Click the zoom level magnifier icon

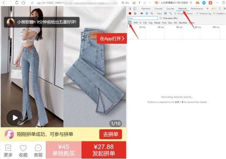pyautogui.click(x=123, y=3)
